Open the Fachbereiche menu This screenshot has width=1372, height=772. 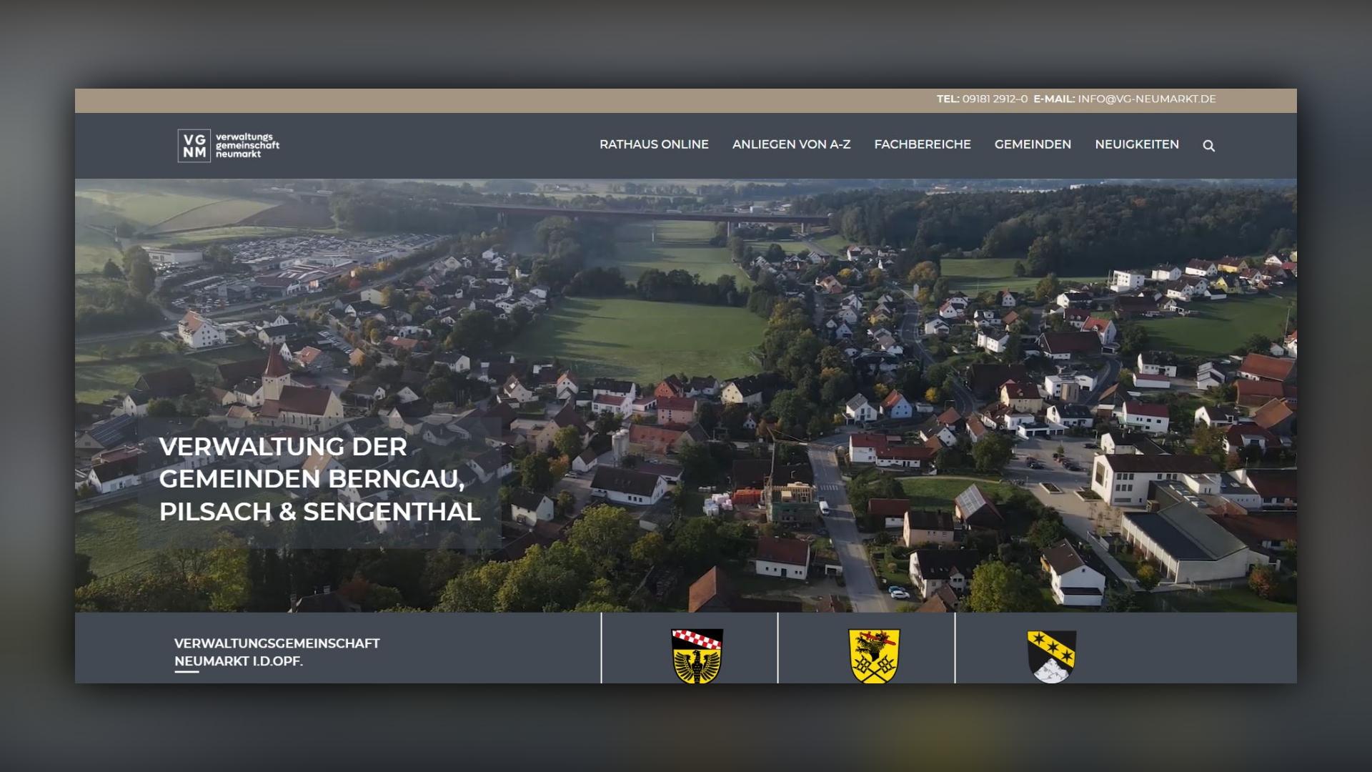923,144
